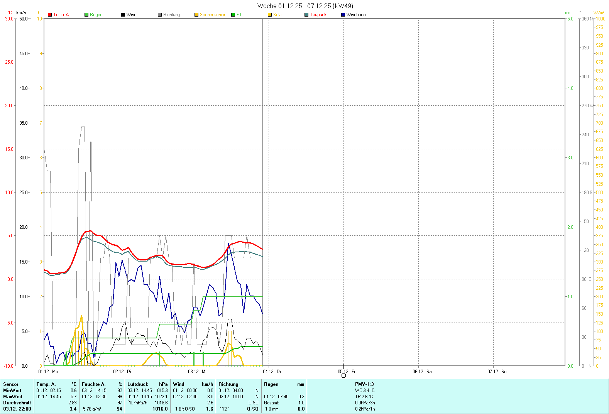Click the gray Richtung legend square
609x414 pixels.
[160, 15]
